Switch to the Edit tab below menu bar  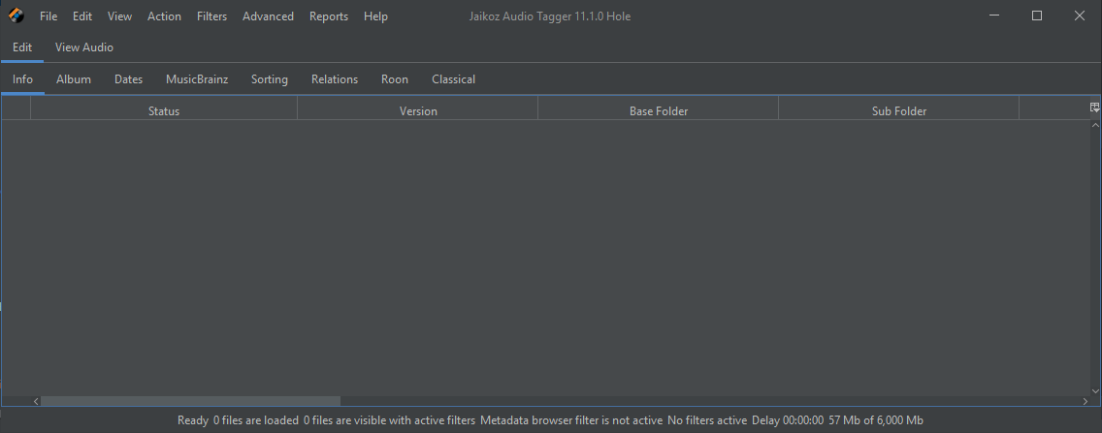21,47
